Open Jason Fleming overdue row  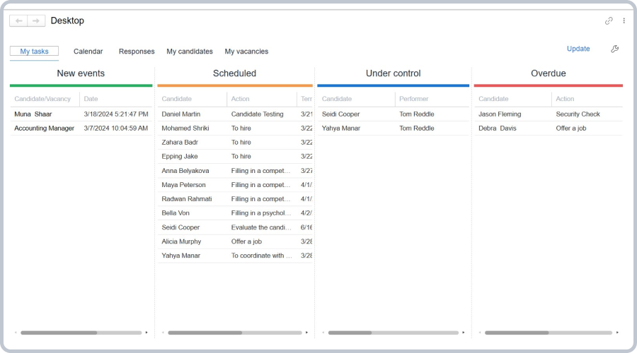point(501,114)
